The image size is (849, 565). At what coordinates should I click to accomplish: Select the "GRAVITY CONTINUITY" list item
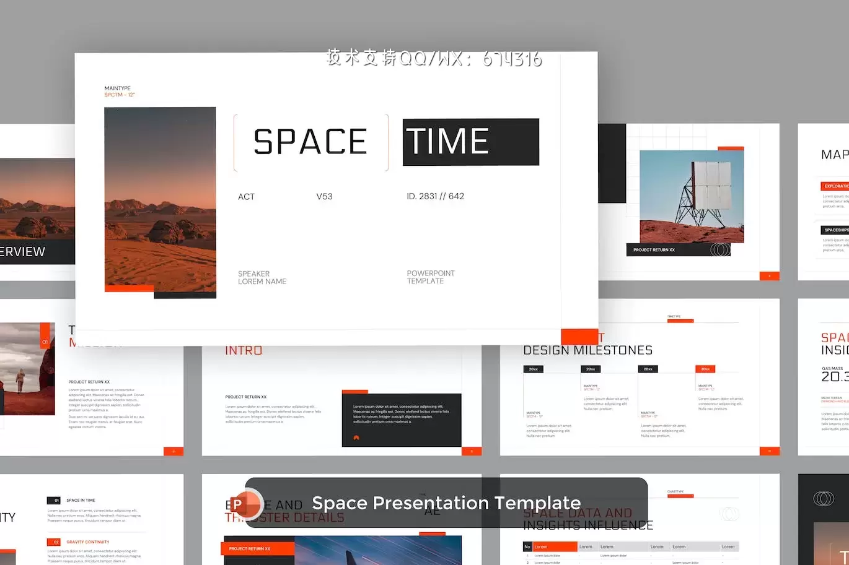pyautogui.click(x=87, y=542)
